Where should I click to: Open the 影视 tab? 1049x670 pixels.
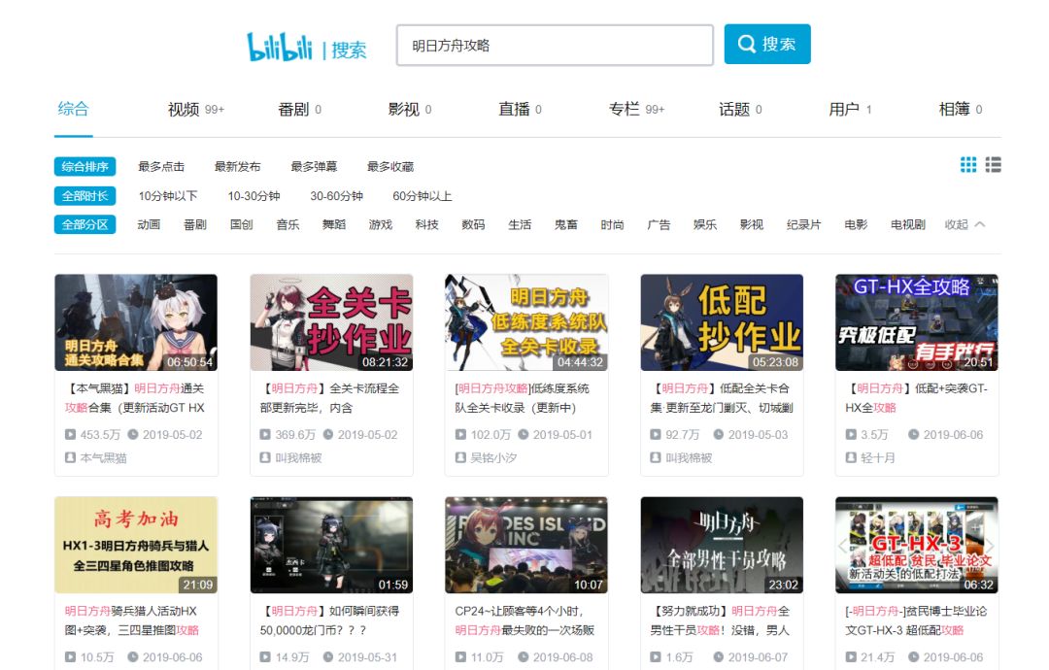click(410, 109)
